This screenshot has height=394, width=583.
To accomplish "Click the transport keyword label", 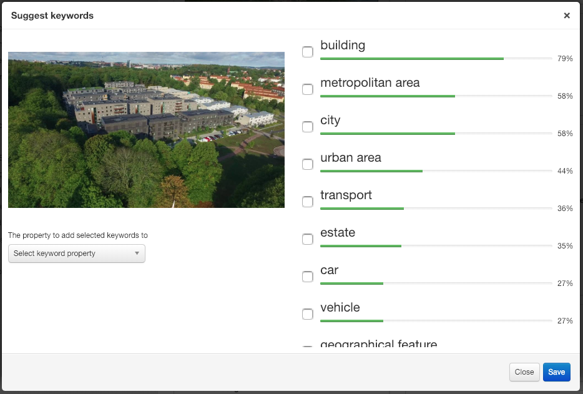I will click(346, 195).
